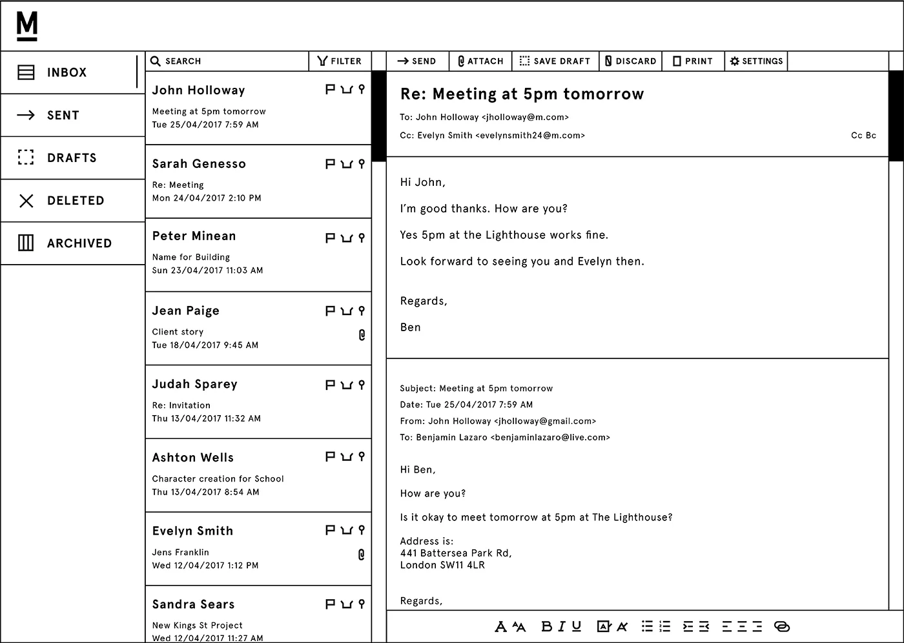Toggle underline formatting
This screenshot has height=643, width=904.
[x=577, y=626]
